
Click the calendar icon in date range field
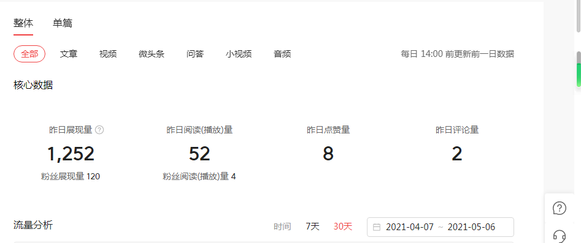[377, 227]
